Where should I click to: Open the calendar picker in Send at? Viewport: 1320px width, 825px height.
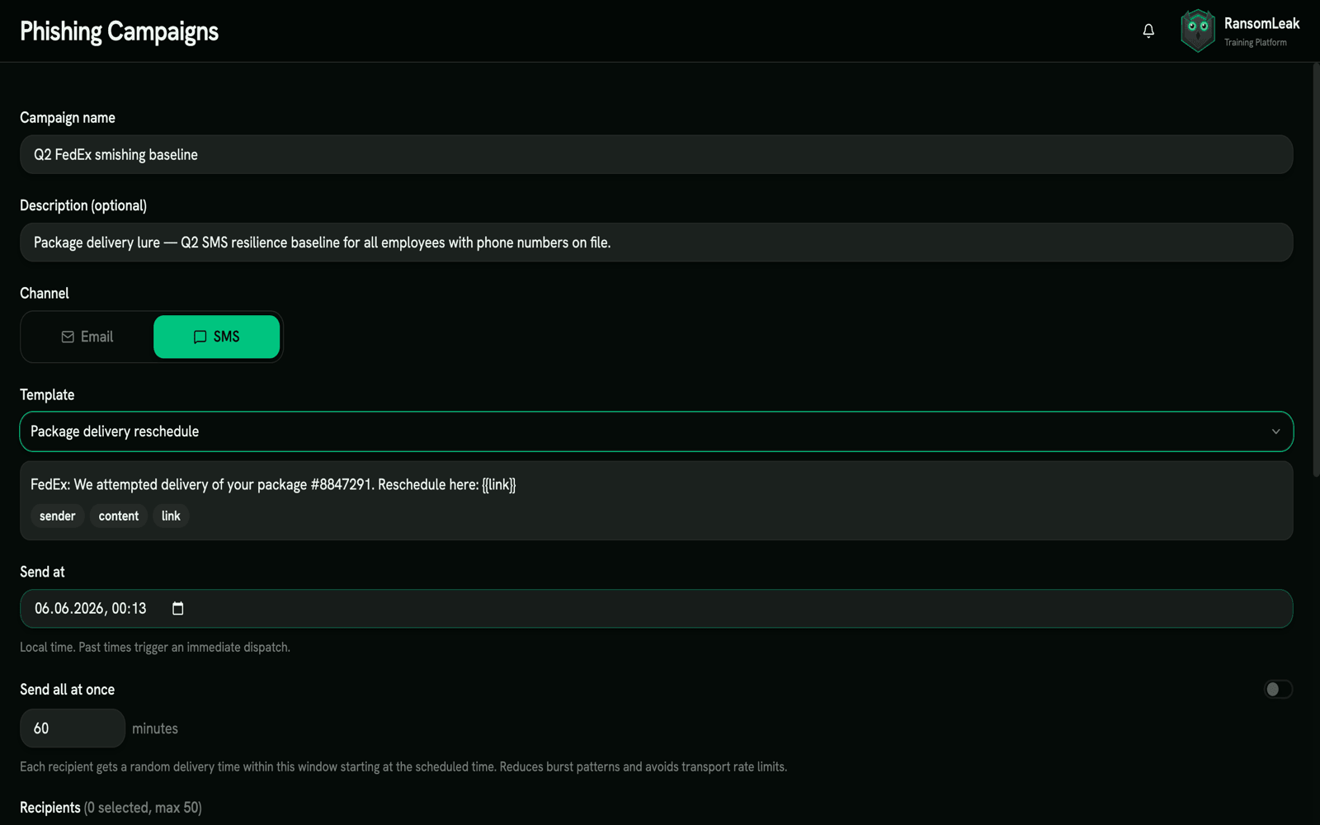coord(177,609)
